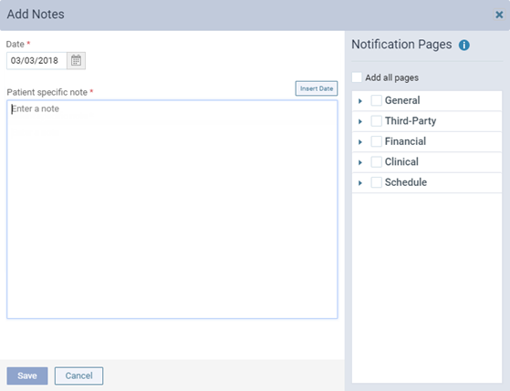510x391 pixels.
Task: Click the Notification Pages info icon
Action: (464, 45)
